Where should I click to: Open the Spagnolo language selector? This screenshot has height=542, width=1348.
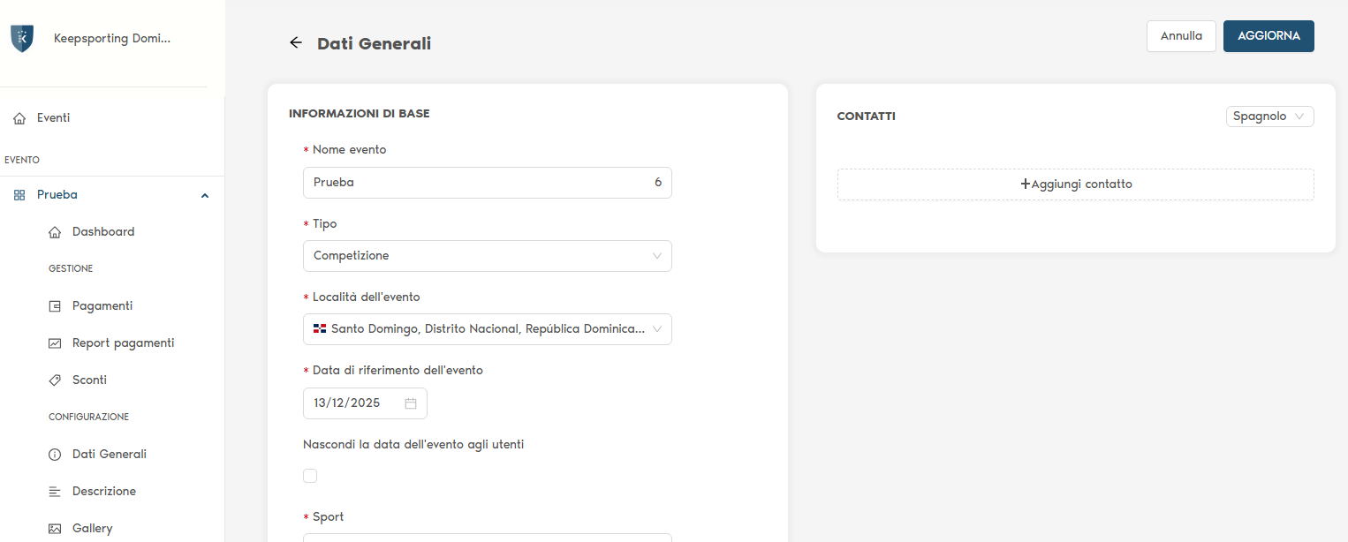[x=1269, y=117]
